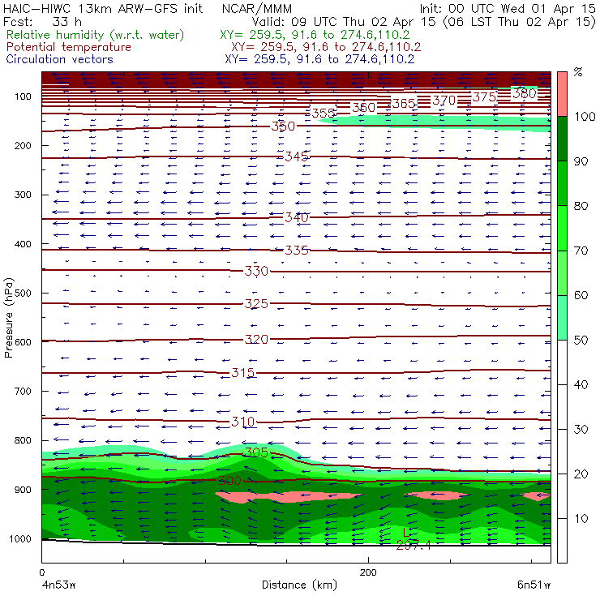Click the '297.4' low minimum value label
600x600 pixels.
click(414, 545)
